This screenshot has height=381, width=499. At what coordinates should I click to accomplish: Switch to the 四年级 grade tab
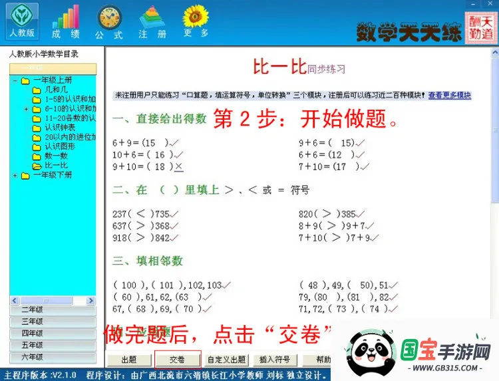point(53,334)
